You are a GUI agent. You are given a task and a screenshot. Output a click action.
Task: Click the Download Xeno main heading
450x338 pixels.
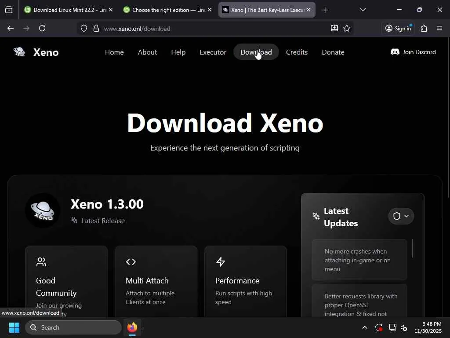tap(225, 123)
